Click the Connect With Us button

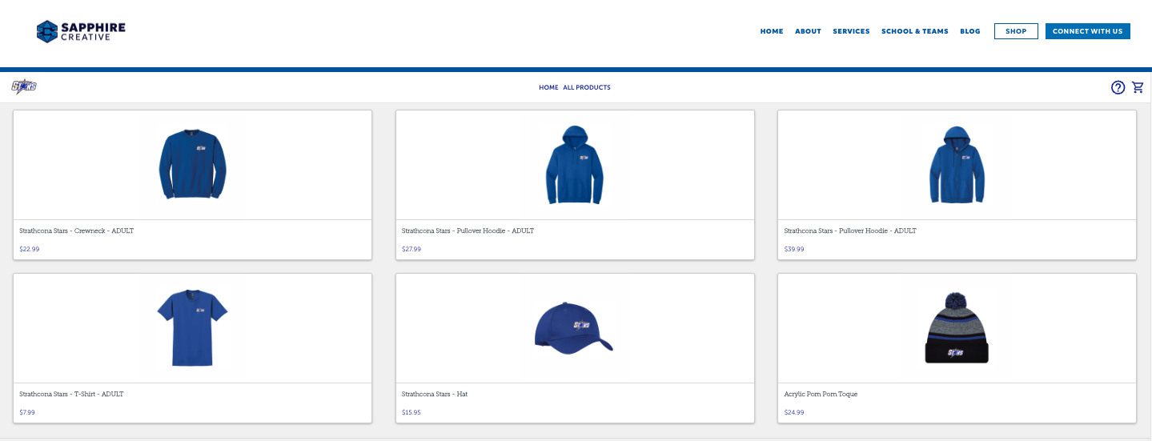tap(1087, 31)
